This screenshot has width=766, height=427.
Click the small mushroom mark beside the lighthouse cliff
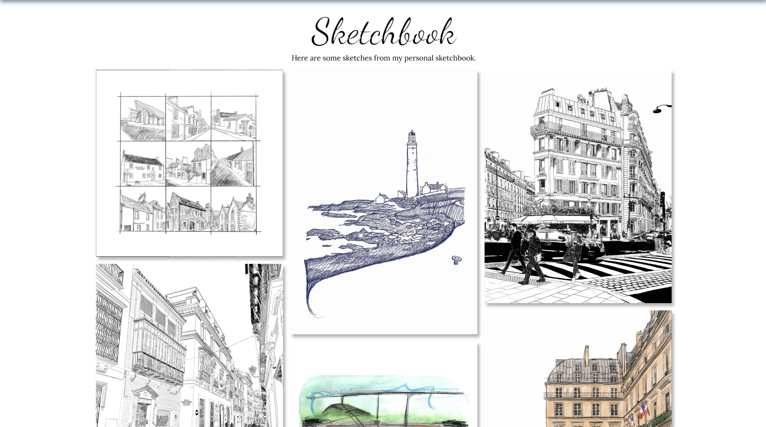[x=456, y=260]
